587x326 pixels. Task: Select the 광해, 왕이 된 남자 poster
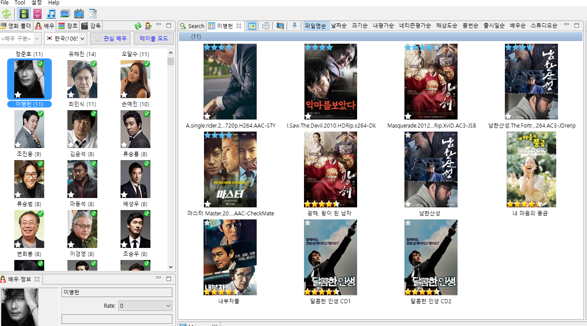(330, 169)
